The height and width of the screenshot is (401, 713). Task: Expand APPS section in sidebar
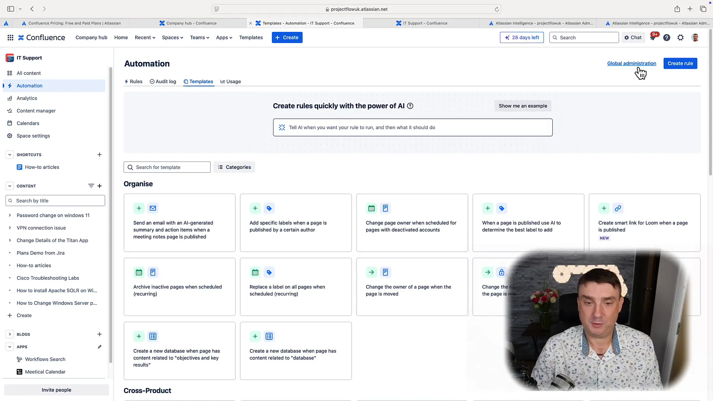(x=10, y=347)
